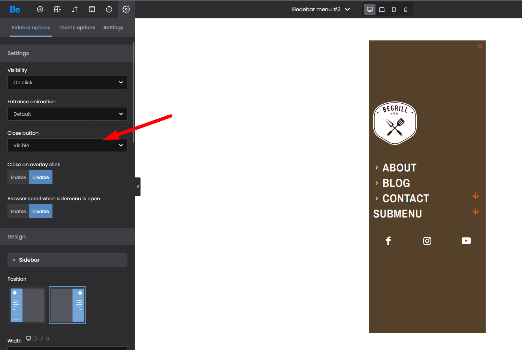This screenshot has height=350, width=522.
Task: Select laptop icon next to Width
Action: [x=35, y=338]
